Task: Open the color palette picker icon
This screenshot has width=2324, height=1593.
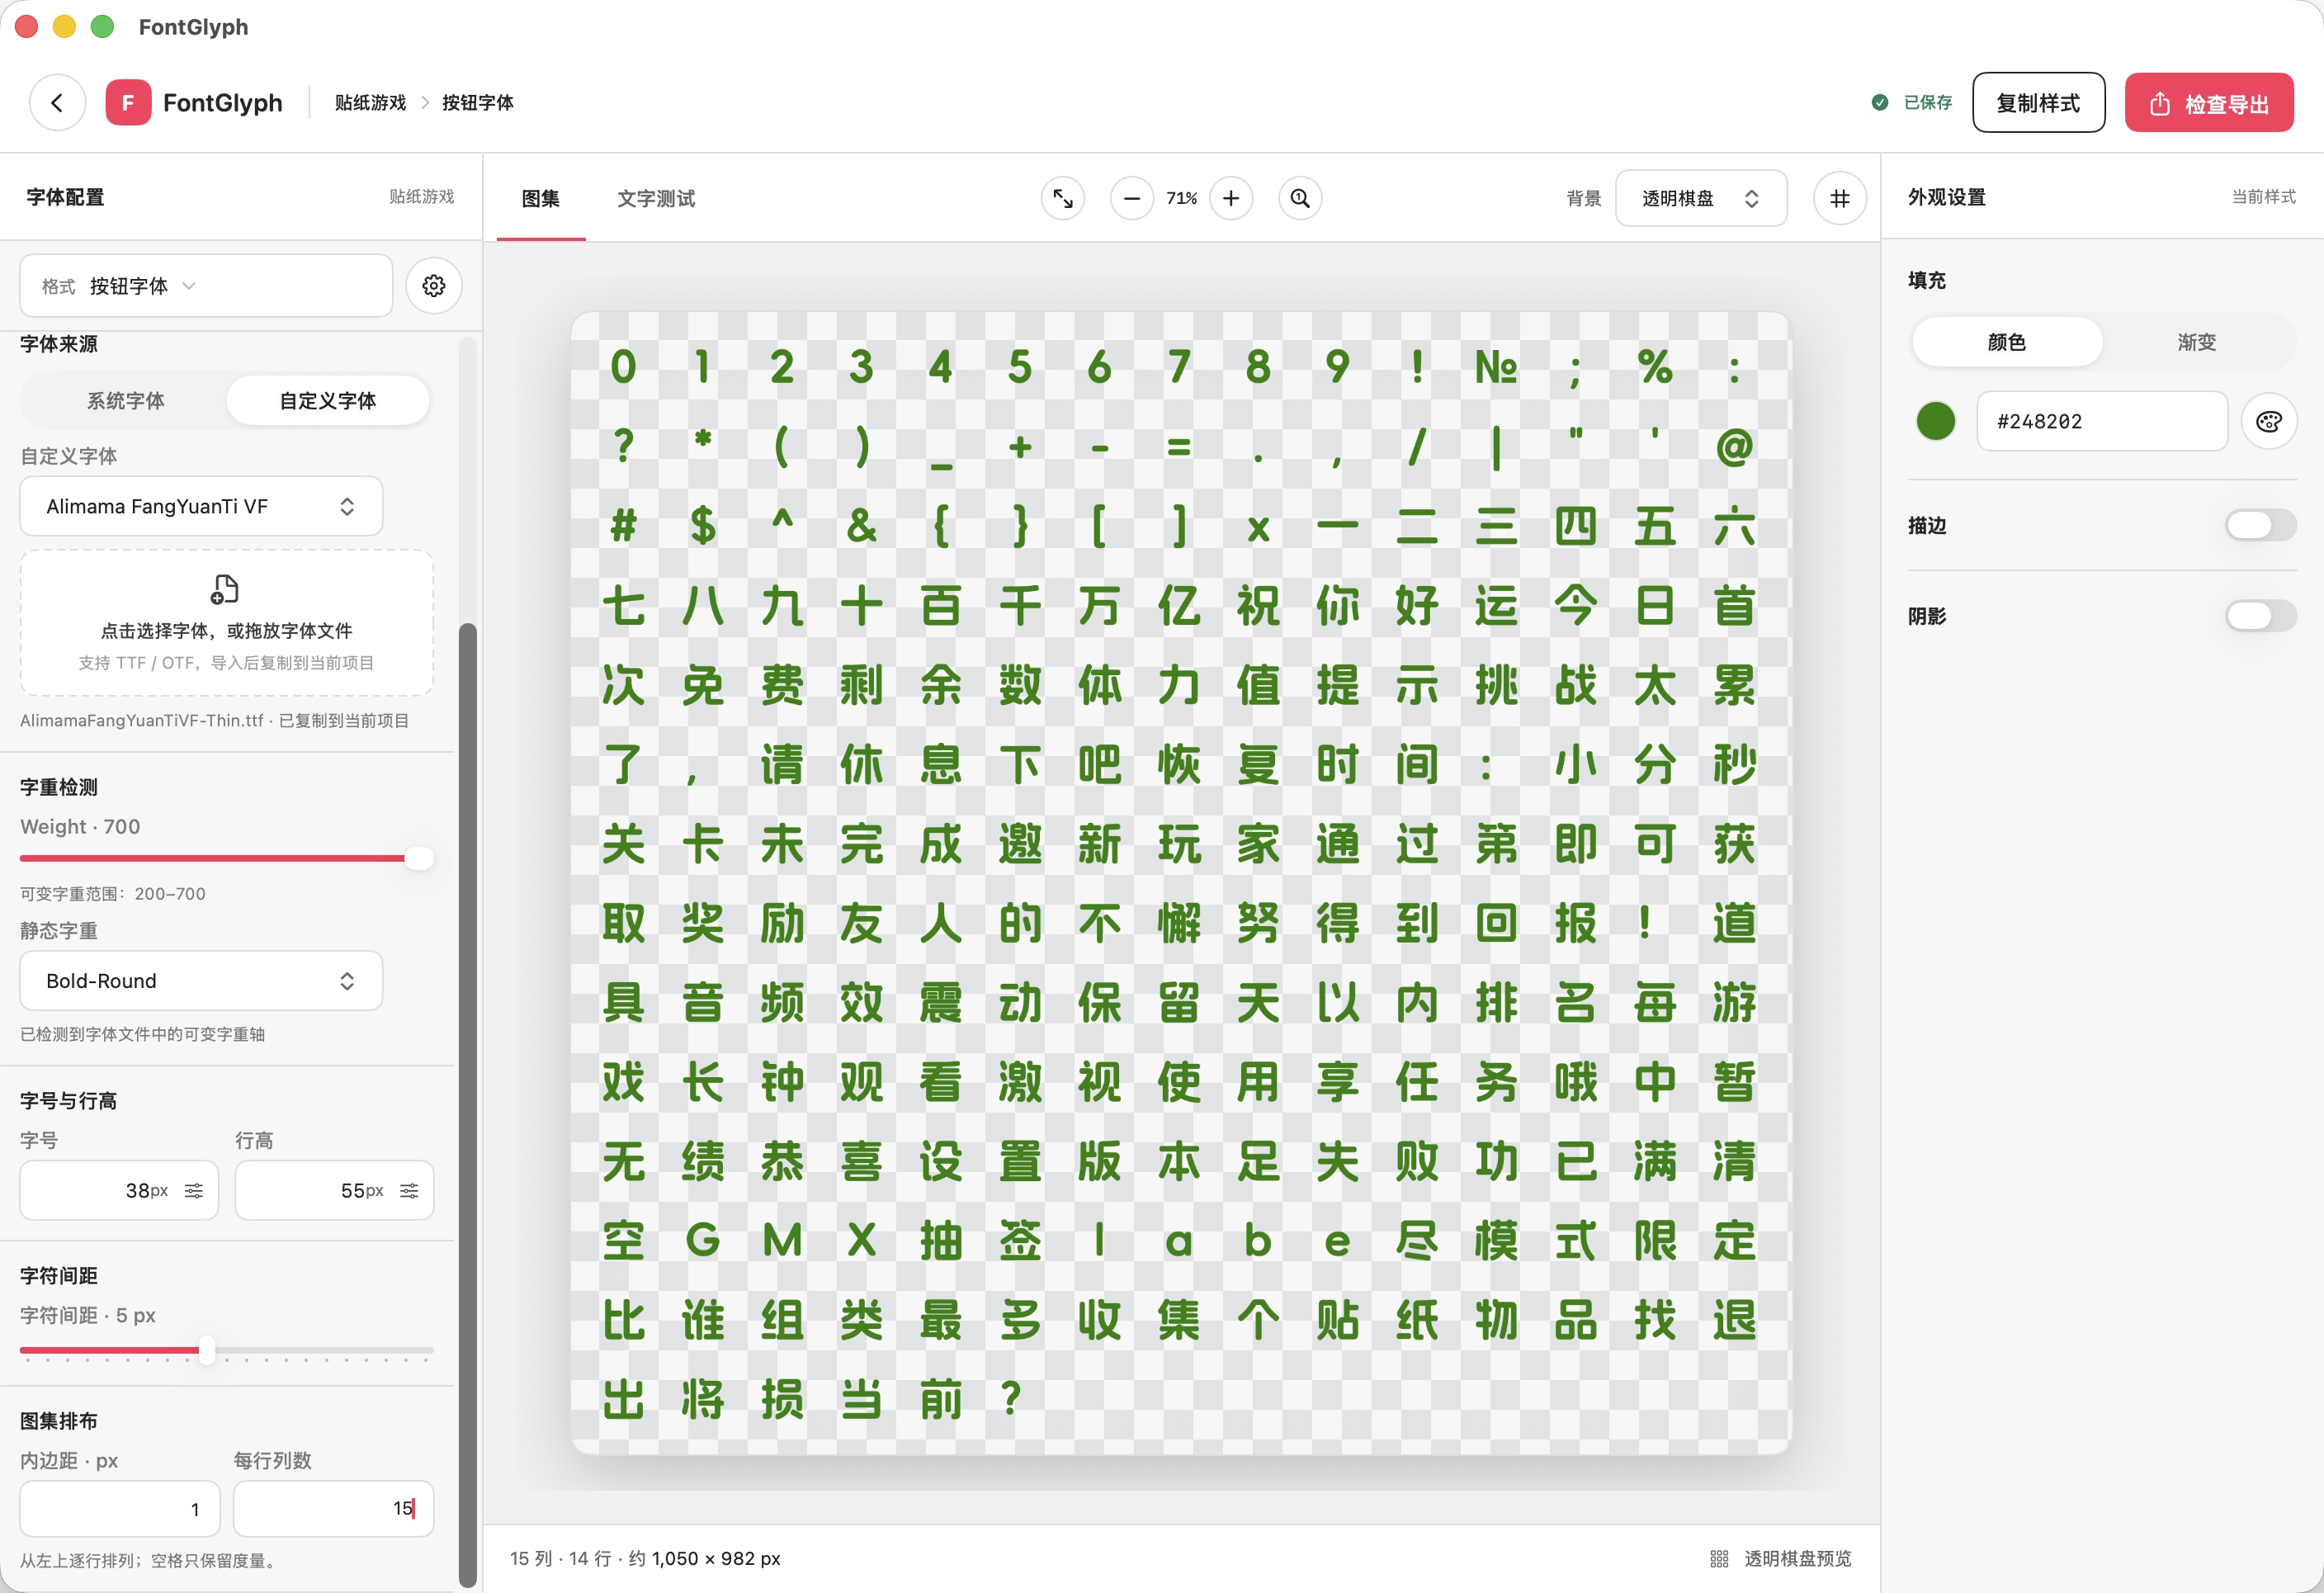Action: pos(2268,421)
